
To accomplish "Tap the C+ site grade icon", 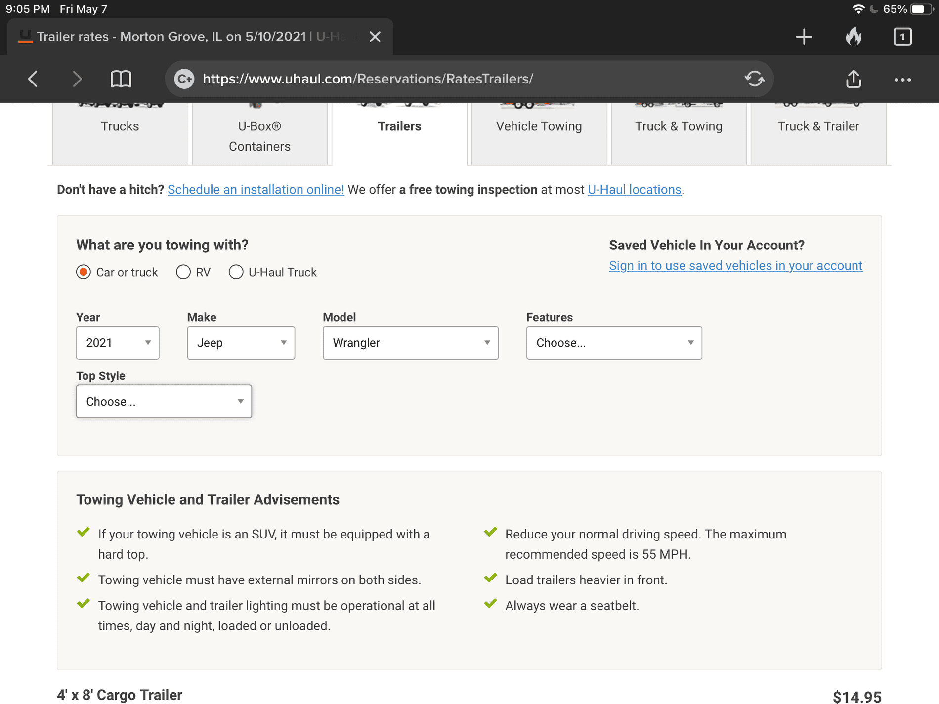I will [184, 79].
